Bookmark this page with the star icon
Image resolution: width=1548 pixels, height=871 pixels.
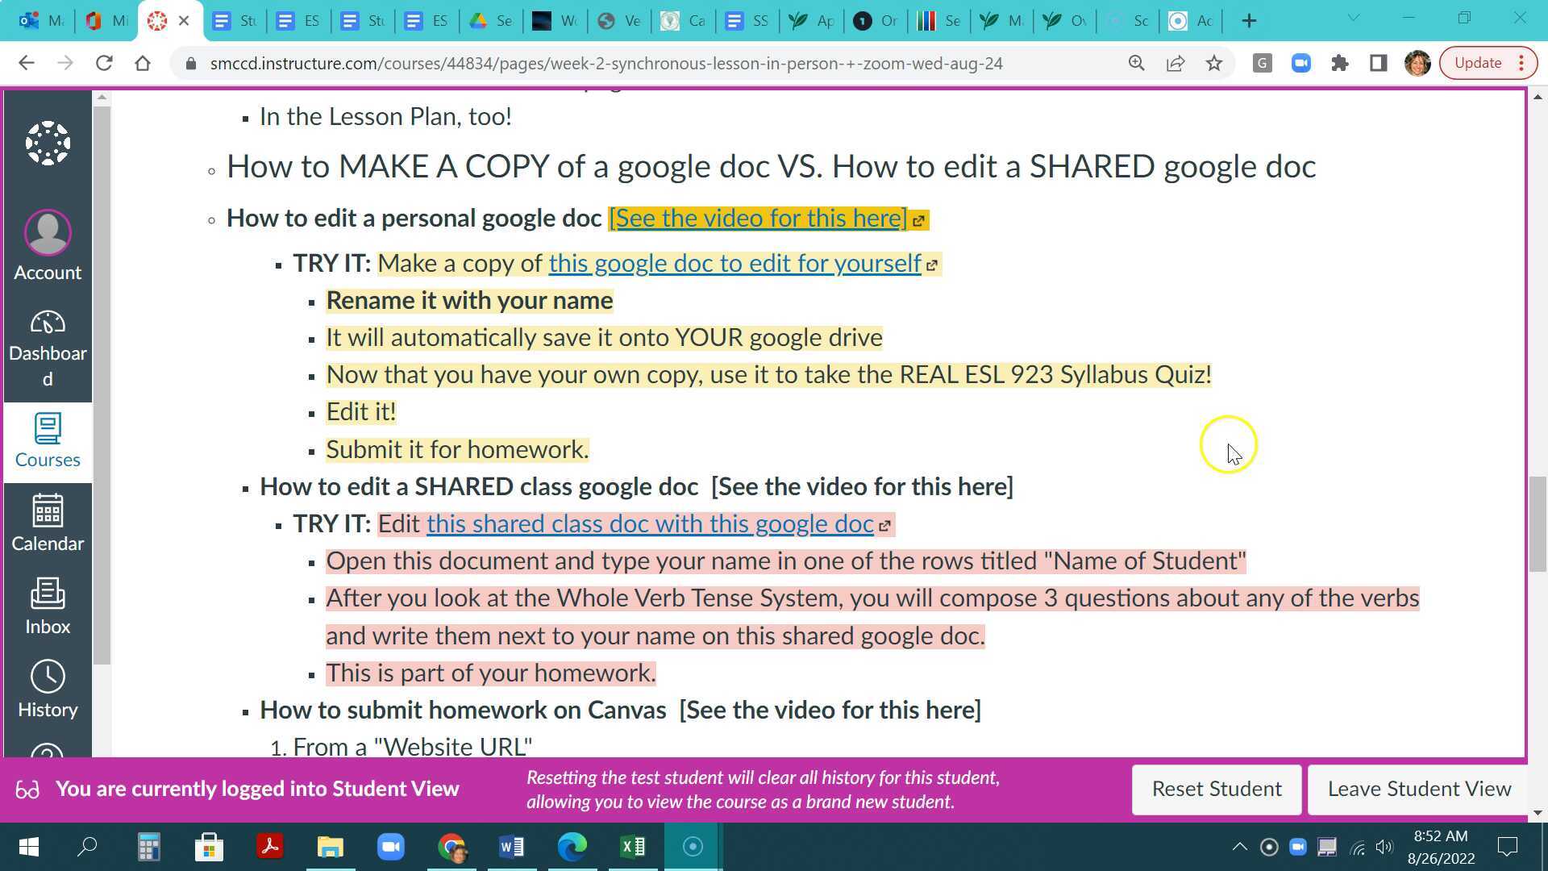[1214, 63]
